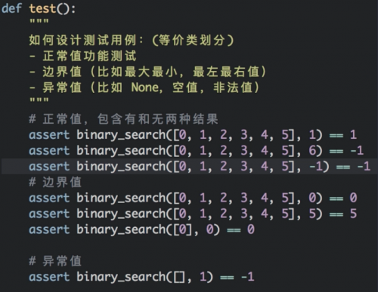The height and width of the screenshot is (292, 378).
Task: Click the assert line with empty list
Action: (141, 277)
